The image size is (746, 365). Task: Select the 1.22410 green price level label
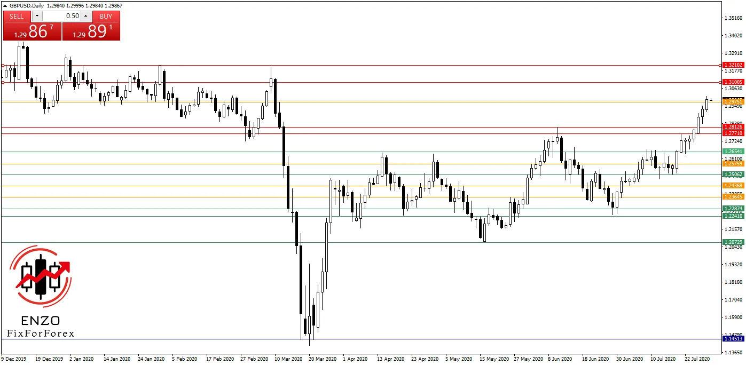(x=733, y=216)
